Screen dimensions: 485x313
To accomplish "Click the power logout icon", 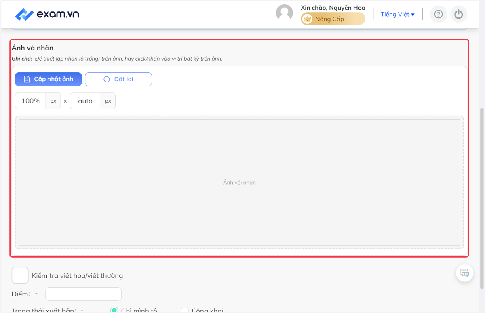I will 458,14.
